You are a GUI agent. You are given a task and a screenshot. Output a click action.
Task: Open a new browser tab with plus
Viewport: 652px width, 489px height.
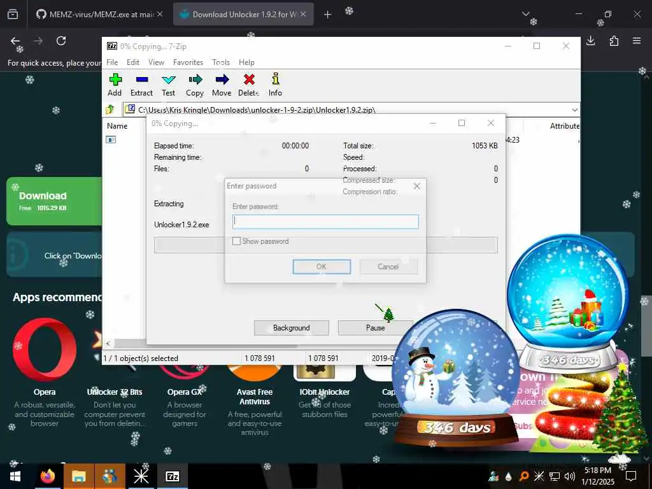(x=328, y=15)
